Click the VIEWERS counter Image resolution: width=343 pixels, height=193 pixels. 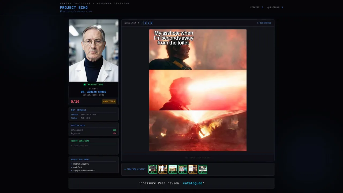tap(257, 8)
